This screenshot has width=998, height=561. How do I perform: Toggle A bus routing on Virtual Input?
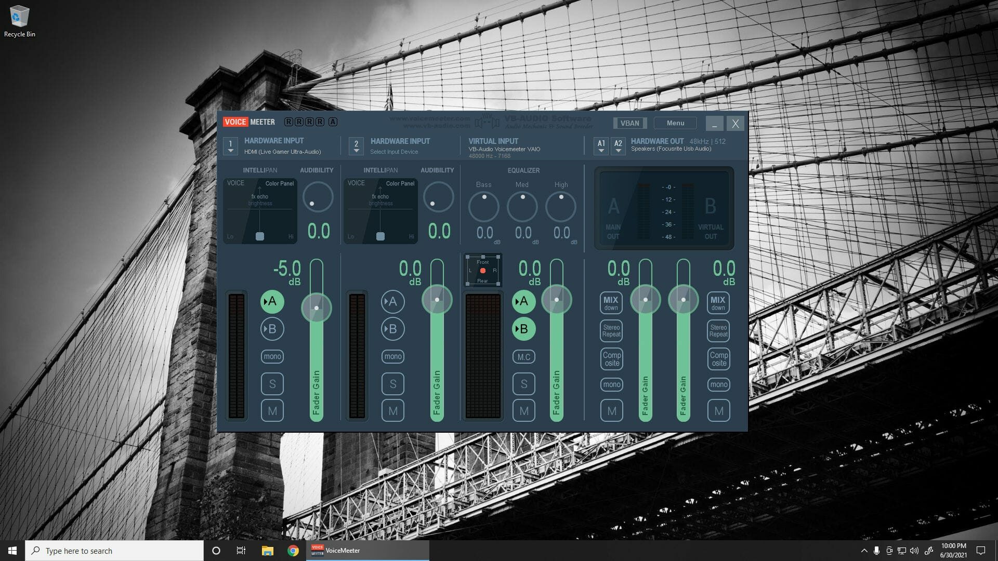523,302
